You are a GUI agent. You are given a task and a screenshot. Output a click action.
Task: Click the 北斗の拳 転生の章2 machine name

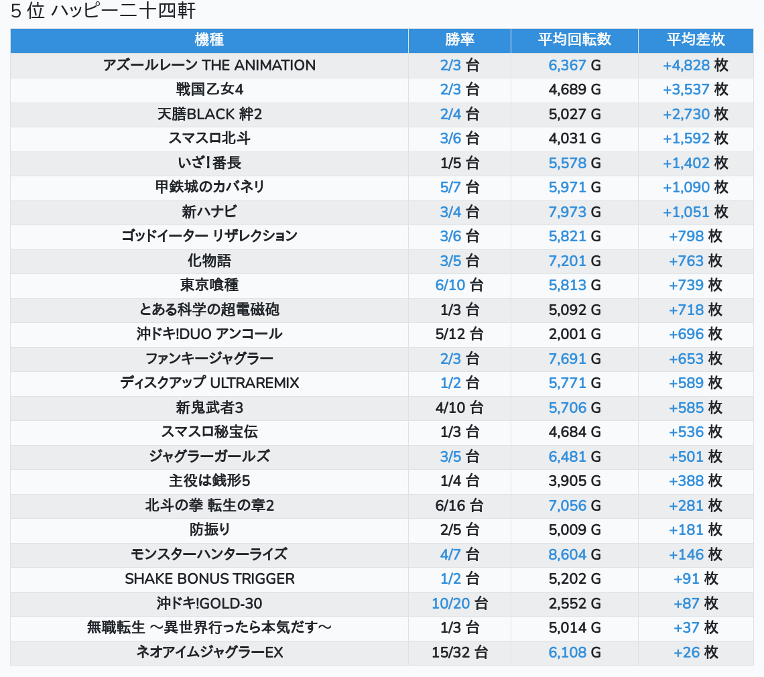(x=209, y=506)
